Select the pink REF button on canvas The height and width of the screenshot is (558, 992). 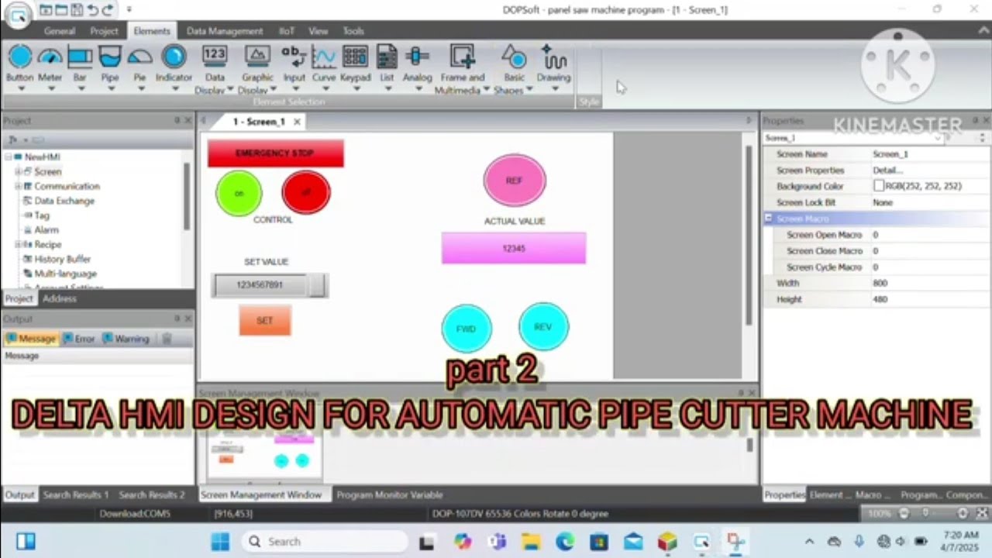coord(515,181)
